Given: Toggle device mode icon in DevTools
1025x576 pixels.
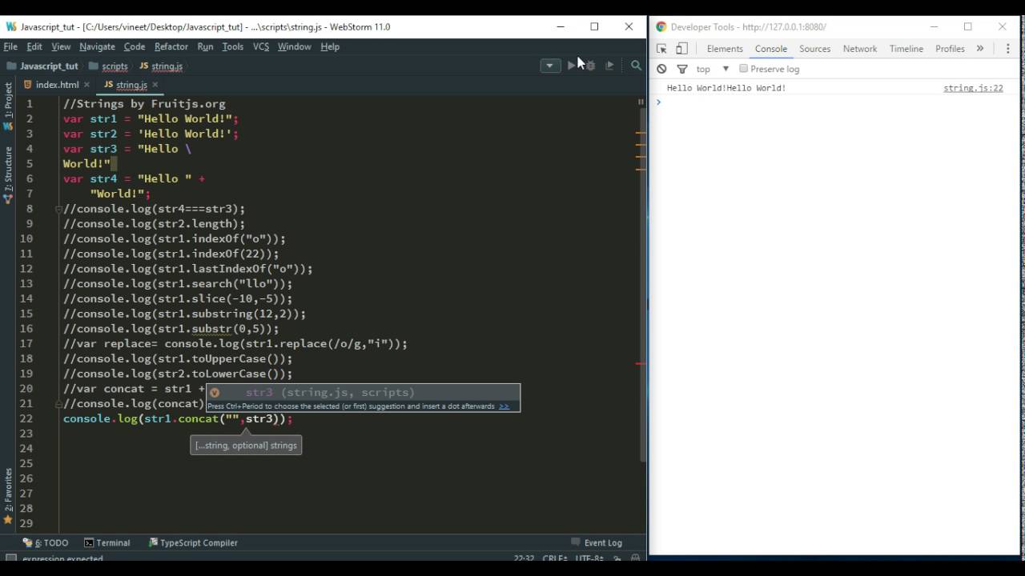Looking at the screenshot, I should pyautogui.click(x=681, y=49).
